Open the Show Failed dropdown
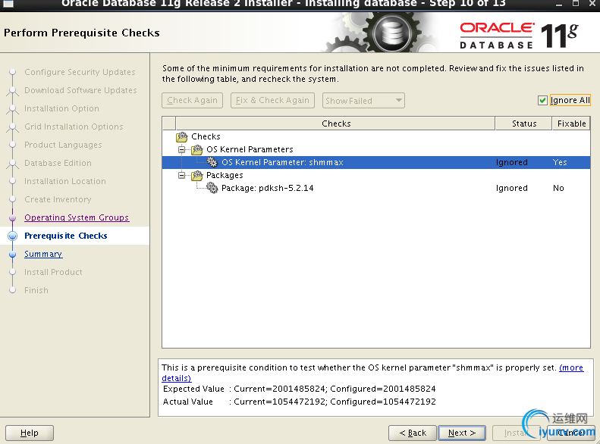This screenshot has width=600, height=444. [x=363, y=101]
